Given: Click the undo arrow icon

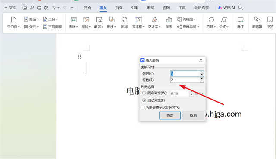Looking at the screenshot, I should click(x=54, y=8).
